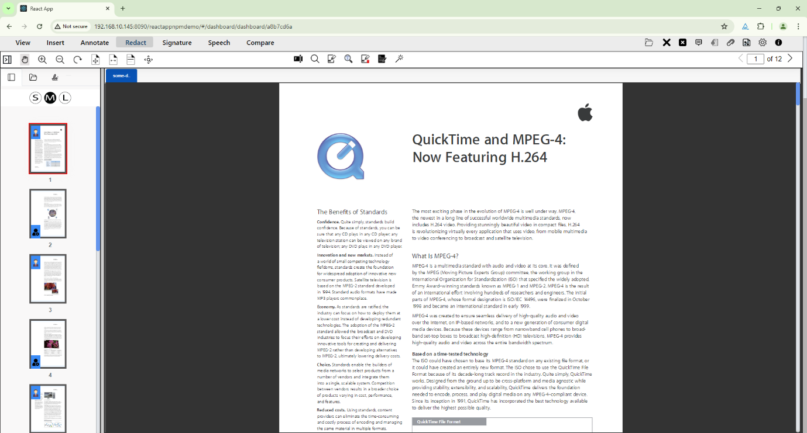Click the fit to width icon
This screenshot has width=807, height=433.
tap(113, 59)
